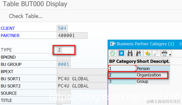Click the TYPE label

6,50
